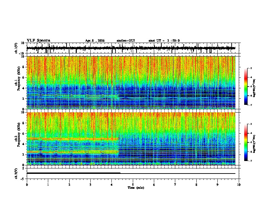Click the time axis tick label "6"
This screenshot has width=269, height=207.
[154, 185]
